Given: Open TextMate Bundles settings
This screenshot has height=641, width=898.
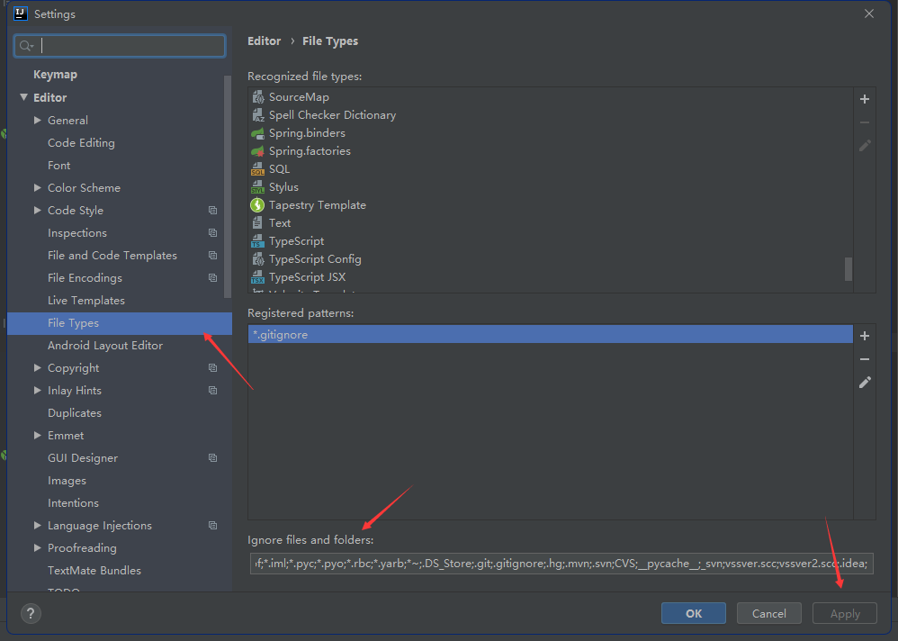Looking at the screenshot, I should click(94, 571).
